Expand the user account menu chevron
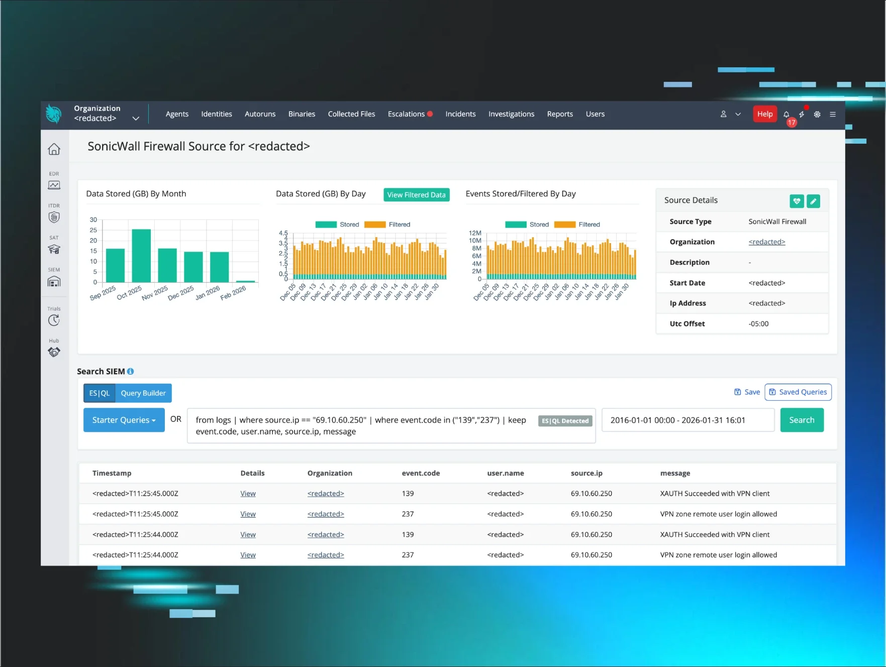The width and height of the screenshot is (886, 667). (738, 115)
